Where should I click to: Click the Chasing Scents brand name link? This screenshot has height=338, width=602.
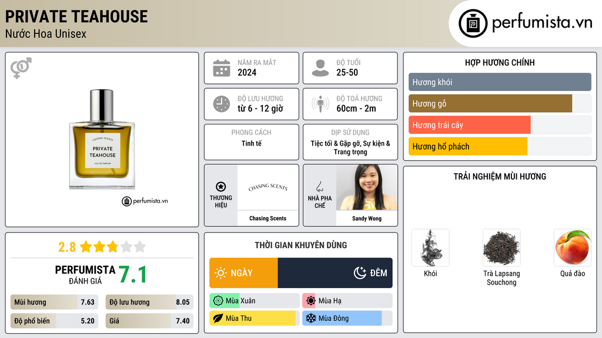268,218
